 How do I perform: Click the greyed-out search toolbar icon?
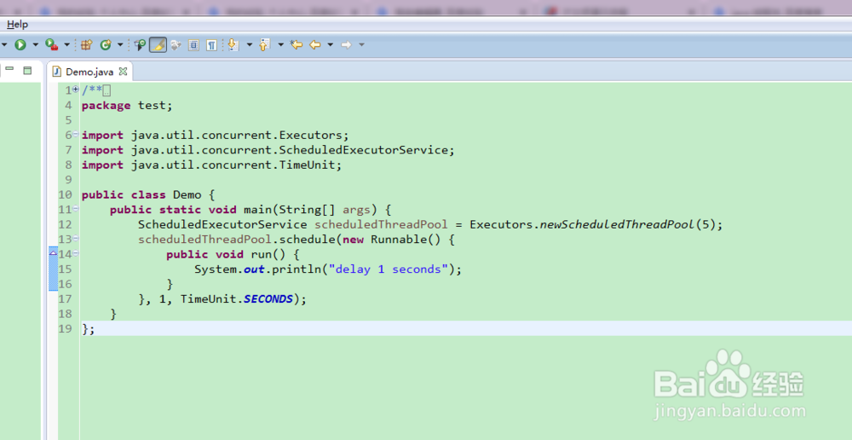176,44
